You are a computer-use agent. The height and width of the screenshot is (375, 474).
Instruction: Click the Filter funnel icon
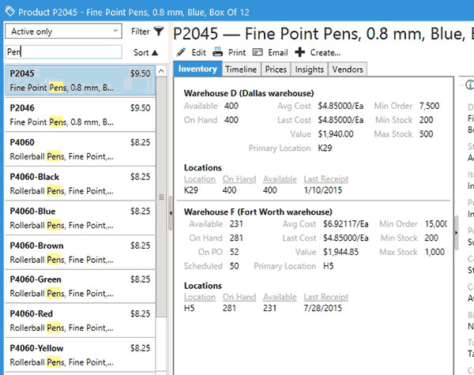[x=159, y=31]
